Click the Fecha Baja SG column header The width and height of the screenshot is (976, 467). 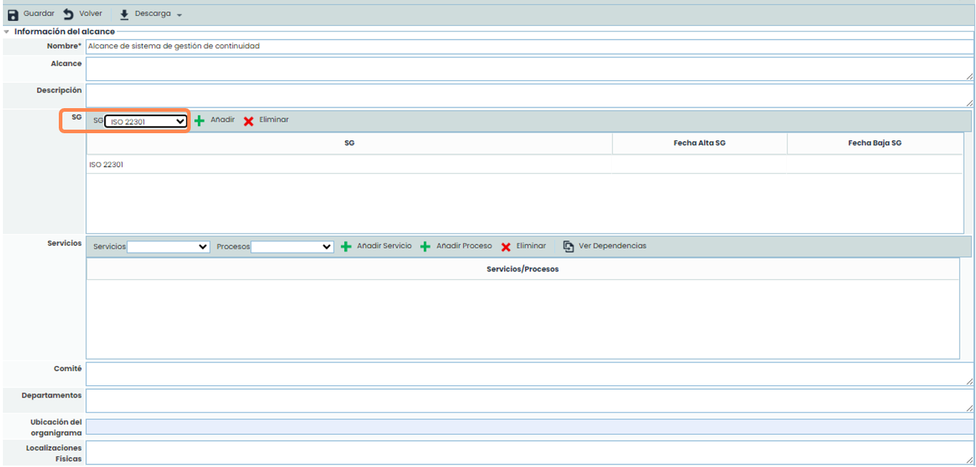[x=874, y=143]
